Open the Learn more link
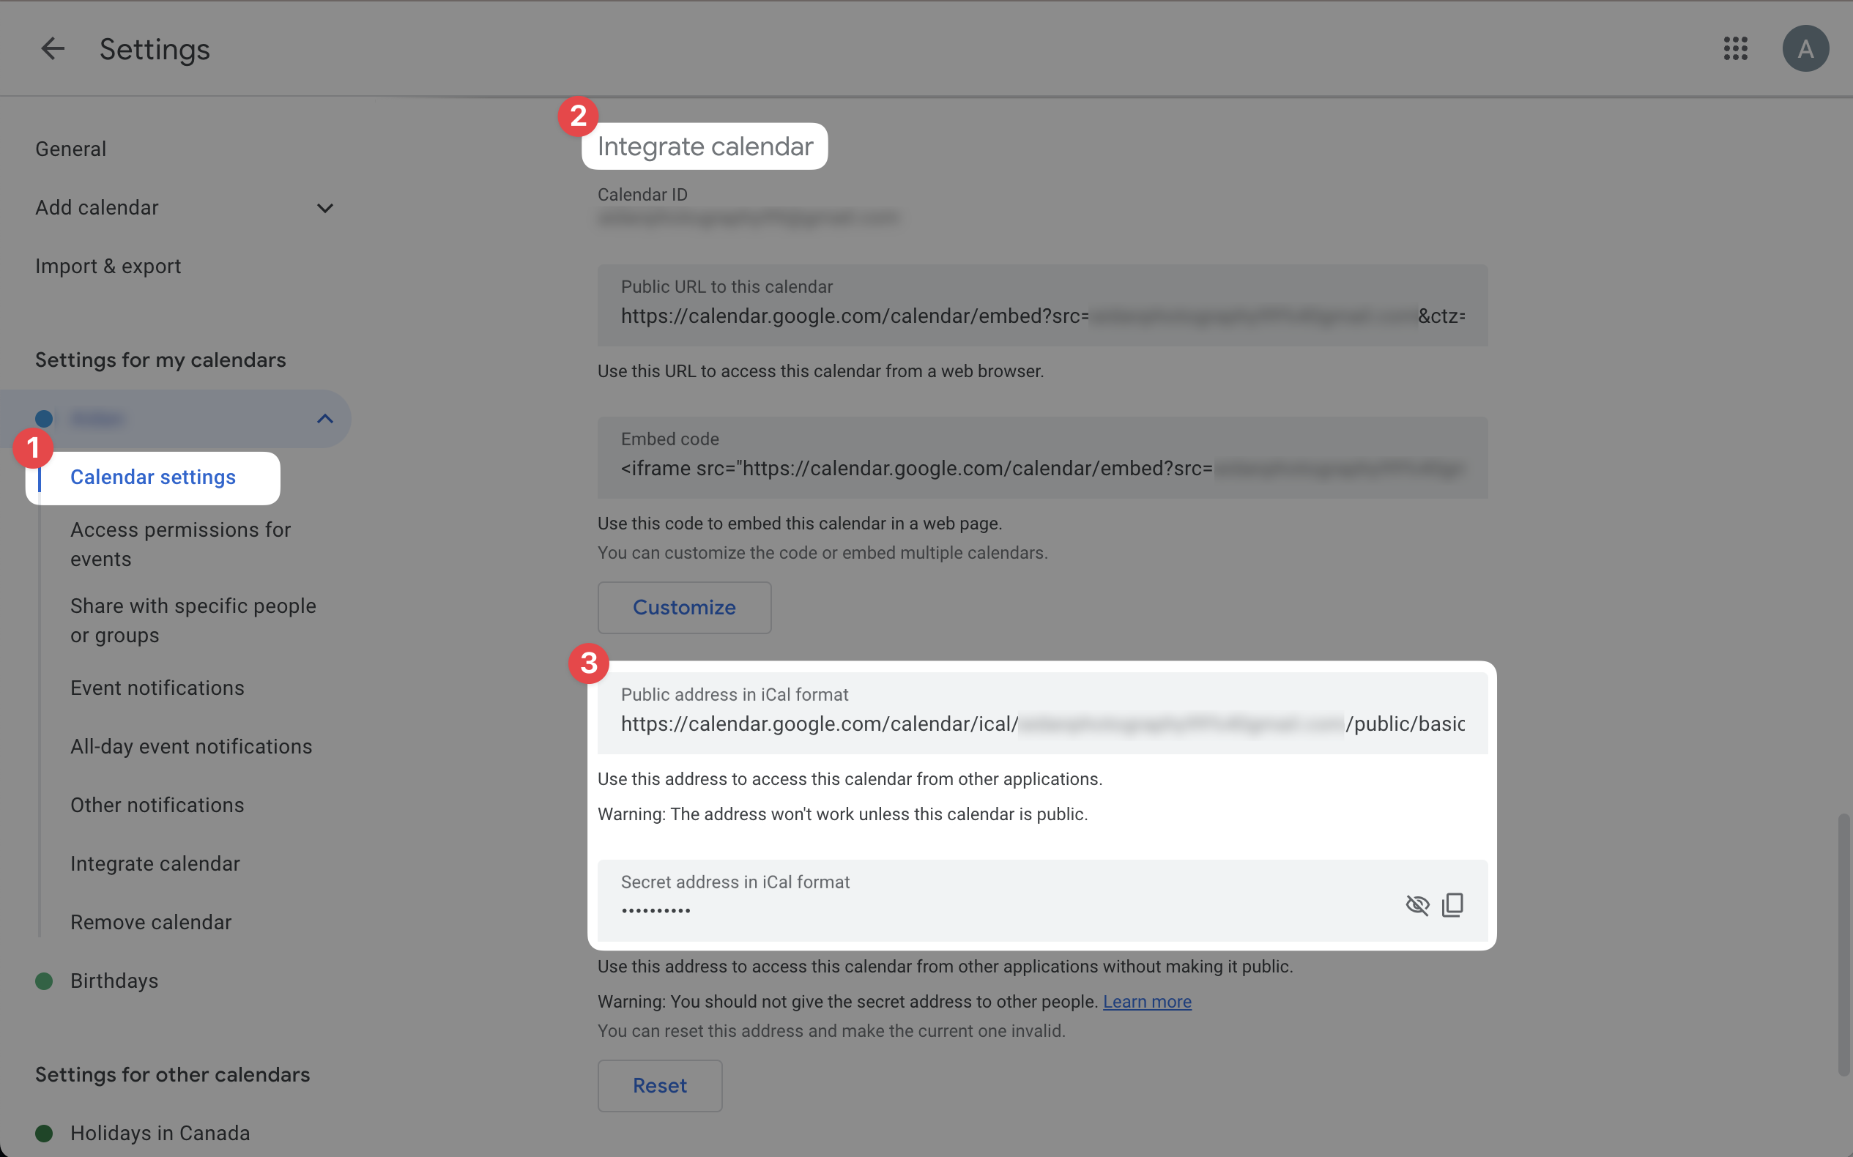This screenshot has height=1157, width=1853. (1146, 1002)
